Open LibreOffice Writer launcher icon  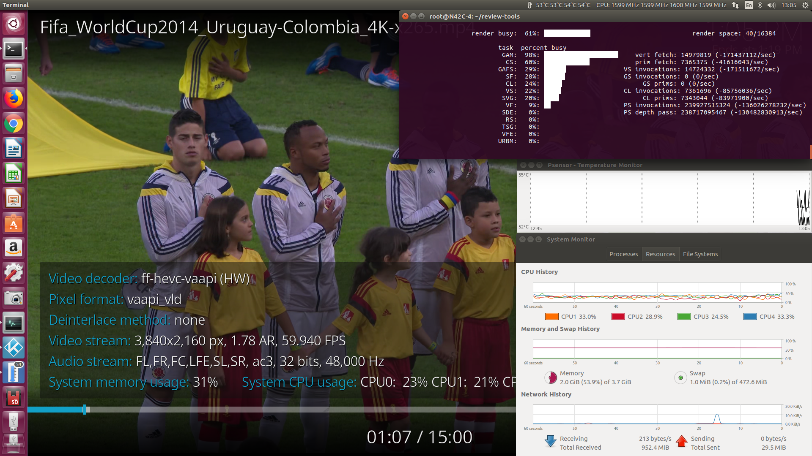tap(14, 149)
